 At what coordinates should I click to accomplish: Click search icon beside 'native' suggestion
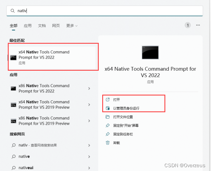pos(13,157)
